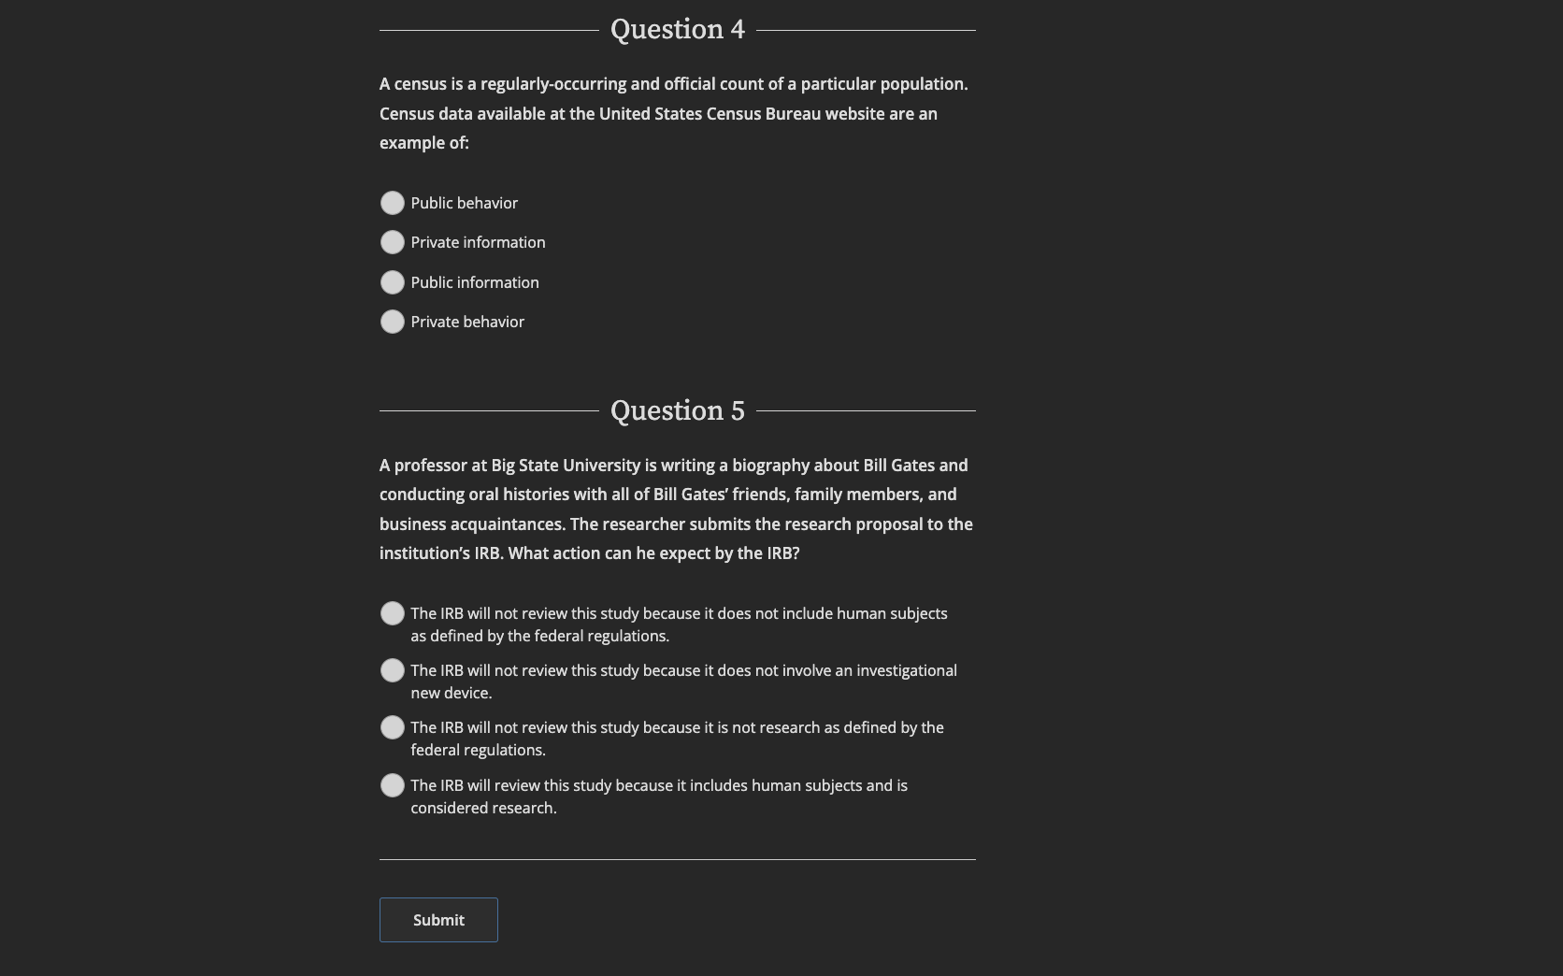Click the first answer label in Question 5
This screenshot has width=1563, height=976.
coord(679,624)
